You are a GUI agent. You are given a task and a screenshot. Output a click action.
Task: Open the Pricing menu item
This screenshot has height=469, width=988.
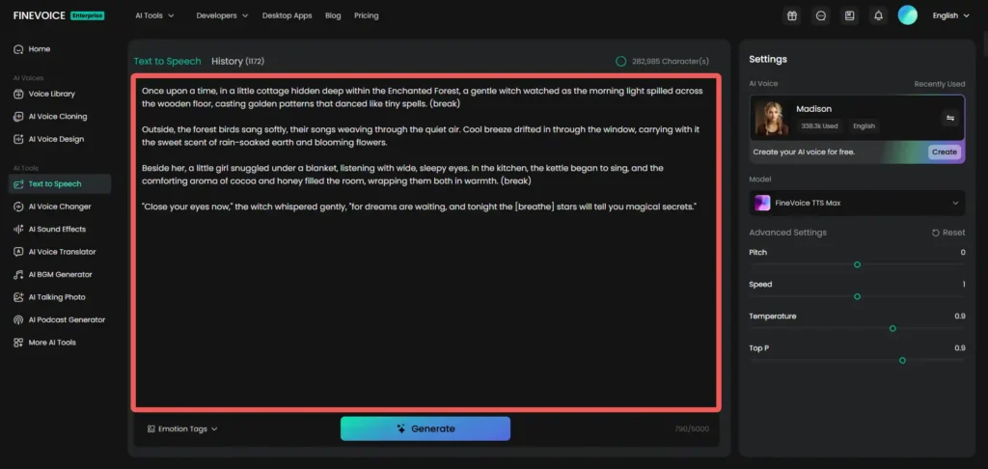coord(366,15)
